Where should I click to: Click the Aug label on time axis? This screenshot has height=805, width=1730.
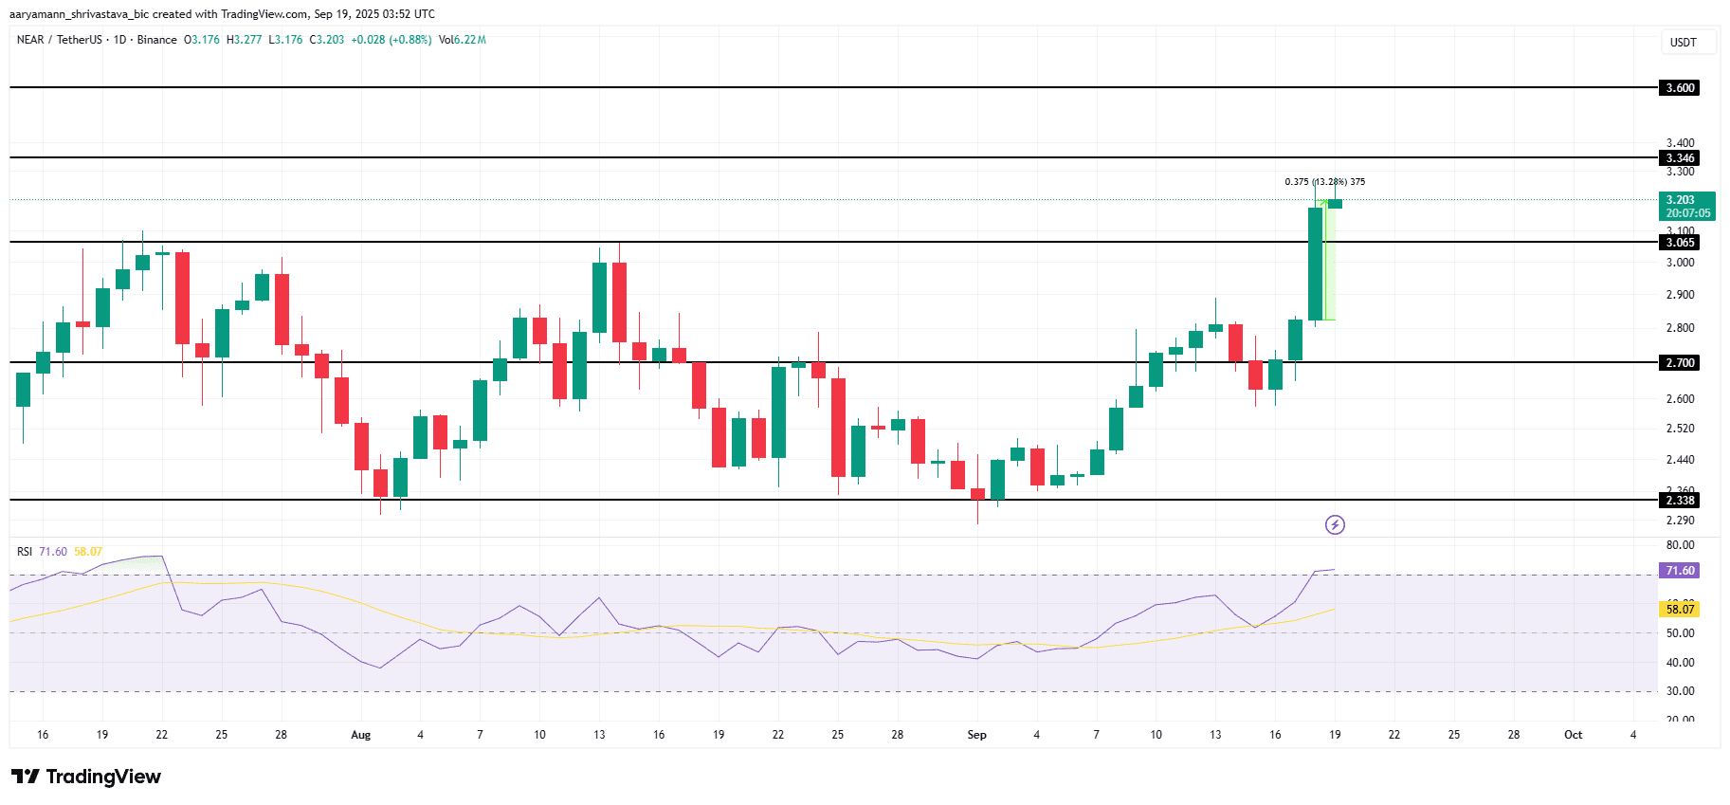[360, 735]
